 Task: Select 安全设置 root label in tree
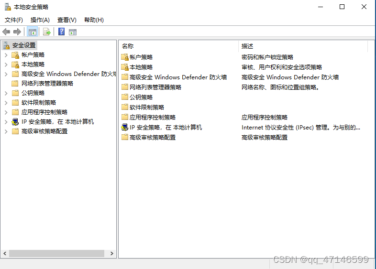point(24,45)
